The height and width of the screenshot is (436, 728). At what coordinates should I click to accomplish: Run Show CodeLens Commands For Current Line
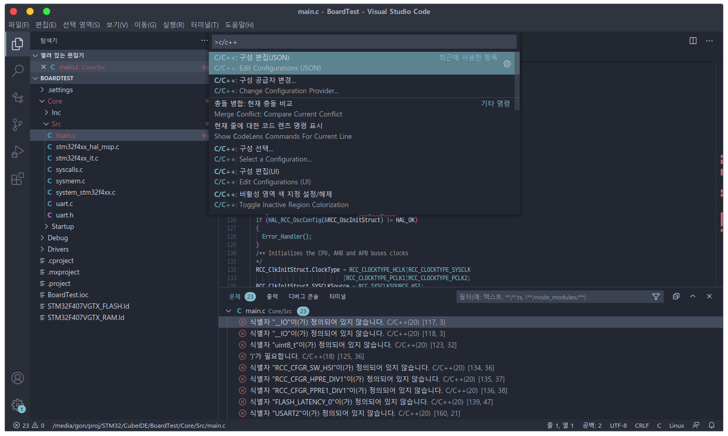click(362, 131)
